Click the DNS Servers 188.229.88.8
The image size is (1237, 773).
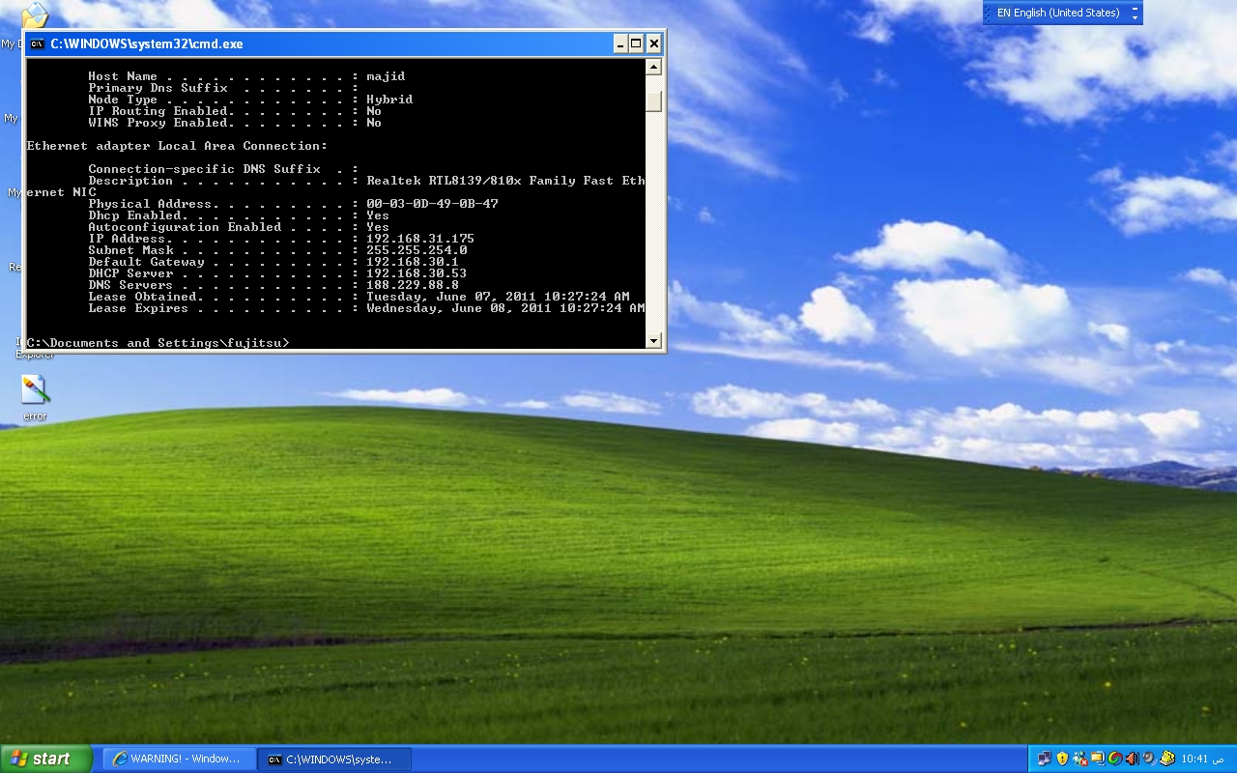[x=413, y=285]
